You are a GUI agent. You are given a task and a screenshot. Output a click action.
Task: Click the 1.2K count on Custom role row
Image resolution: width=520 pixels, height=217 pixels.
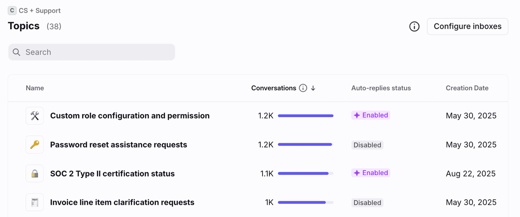point(266,116)
